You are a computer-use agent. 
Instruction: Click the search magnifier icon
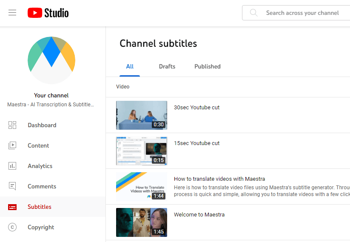tap(253, 13)
